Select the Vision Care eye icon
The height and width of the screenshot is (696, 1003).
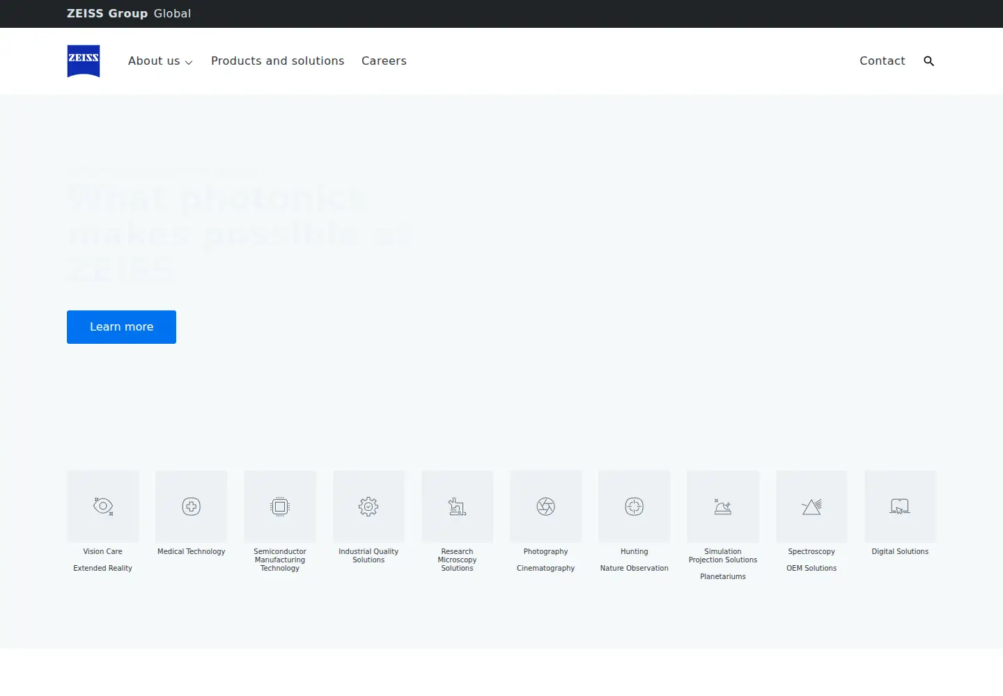tap(103, 507)
